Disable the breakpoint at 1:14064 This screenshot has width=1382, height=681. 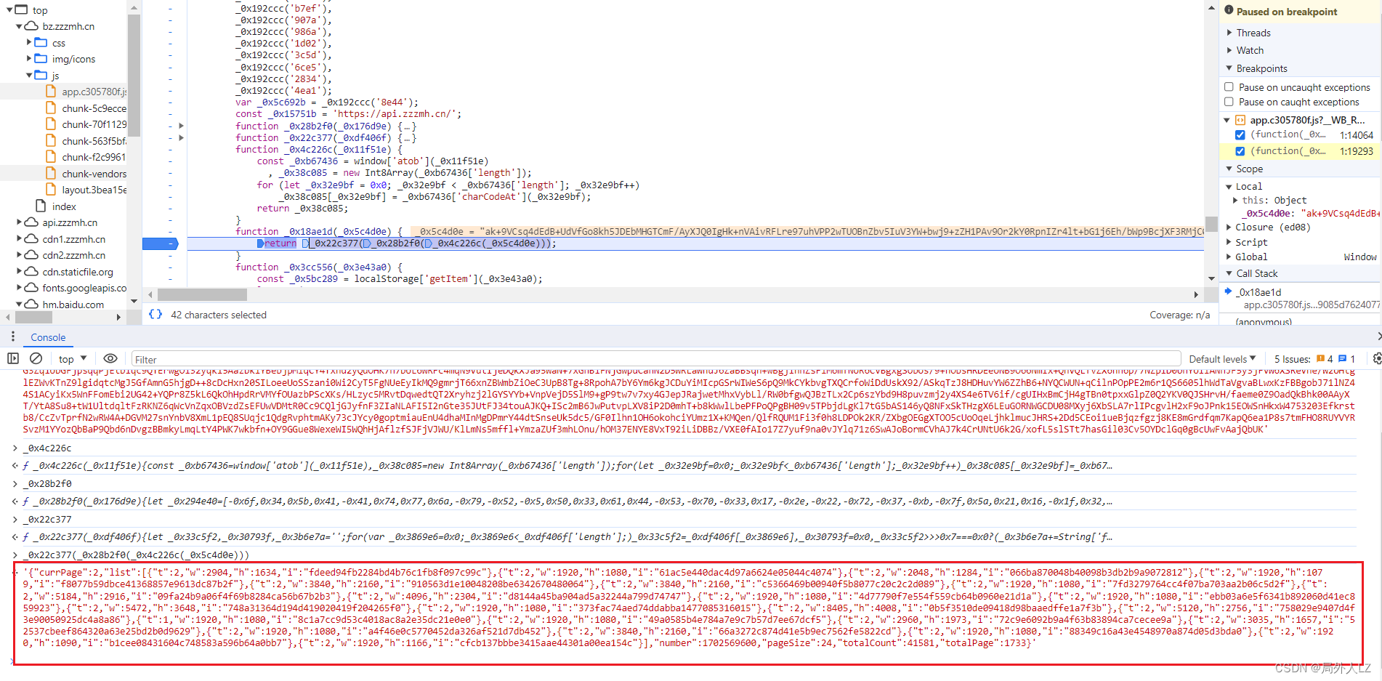click(x=1240, y=135)
